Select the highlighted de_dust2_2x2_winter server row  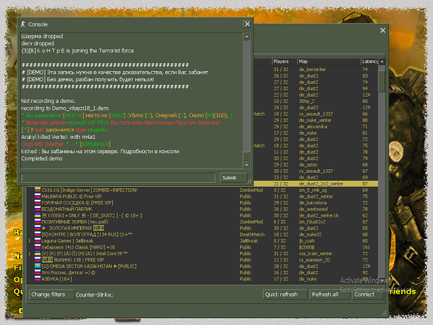tap(316, 183)
